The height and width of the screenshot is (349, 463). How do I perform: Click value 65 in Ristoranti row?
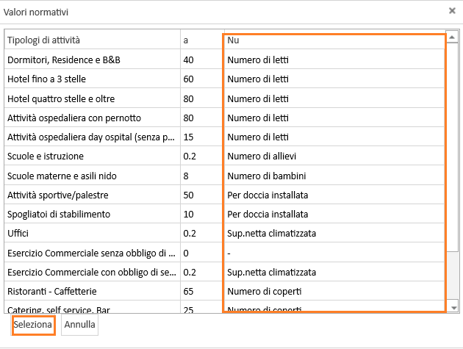[x=188, y=291]
